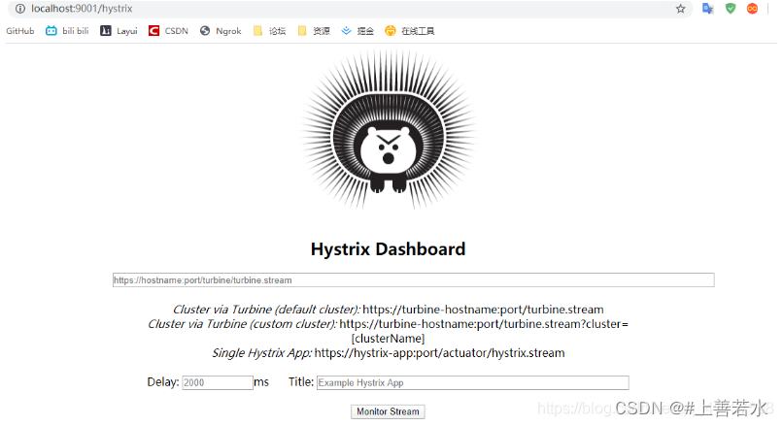Image resolution: width=783 pixels, height=426 pixels.
Task: Open the GitHub bookmark
Action: click(20, 31)
